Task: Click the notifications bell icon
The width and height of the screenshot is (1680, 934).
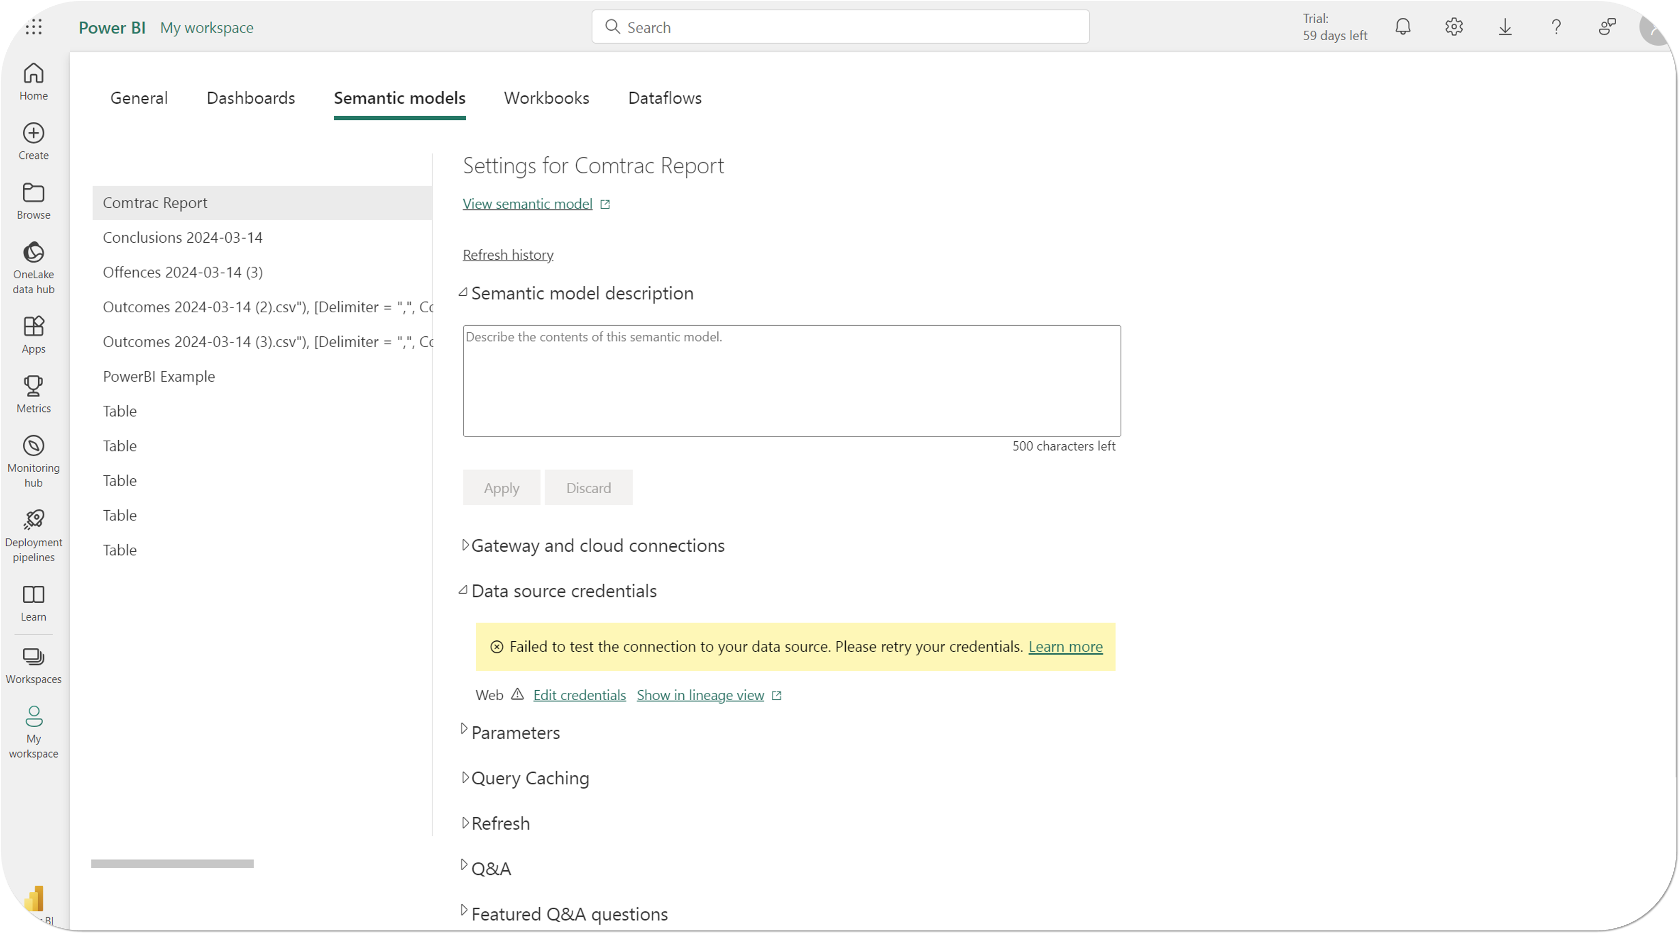Action: pos(1403,27)
